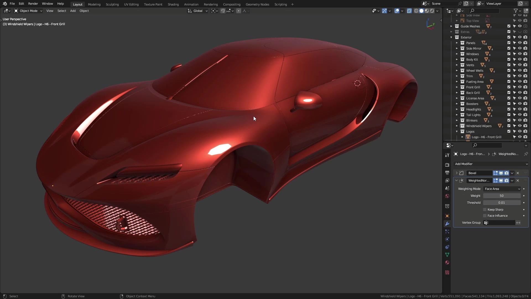The height and width of the screenshot is (299, 531).
Task: Toggle X-ray view in viewport header
Action: pos(409,11)
